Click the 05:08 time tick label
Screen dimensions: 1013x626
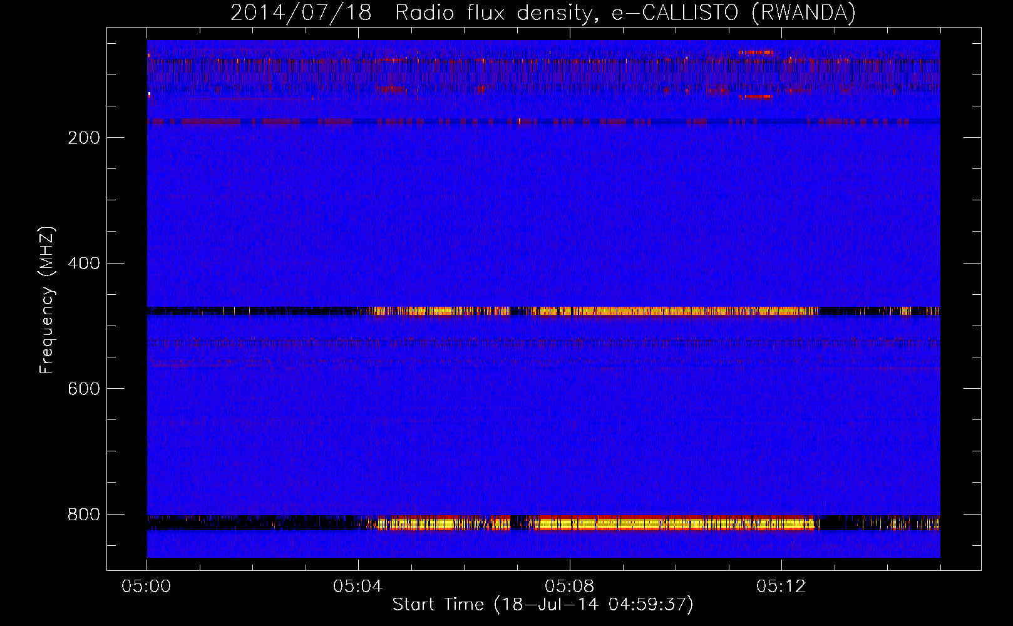pos(570,587)
